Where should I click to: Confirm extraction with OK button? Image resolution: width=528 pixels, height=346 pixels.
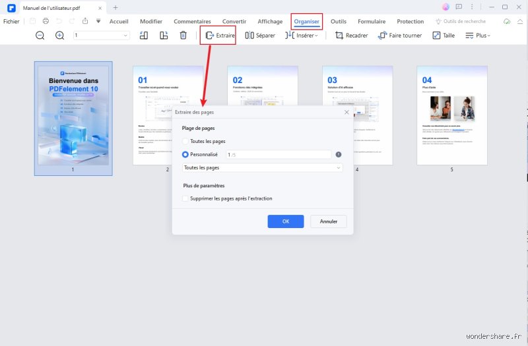tap(286, 221)
